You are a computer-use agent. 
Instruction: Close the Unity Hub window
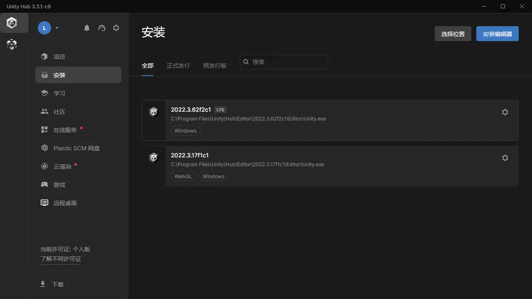[522, 6]
